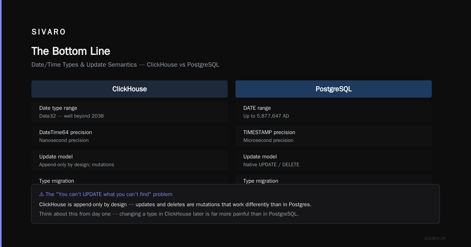Click "Date32 — well beyond 2038" value
Image resolution: width=471 pixels, height=247 pixels.
[x=71, y=116]
